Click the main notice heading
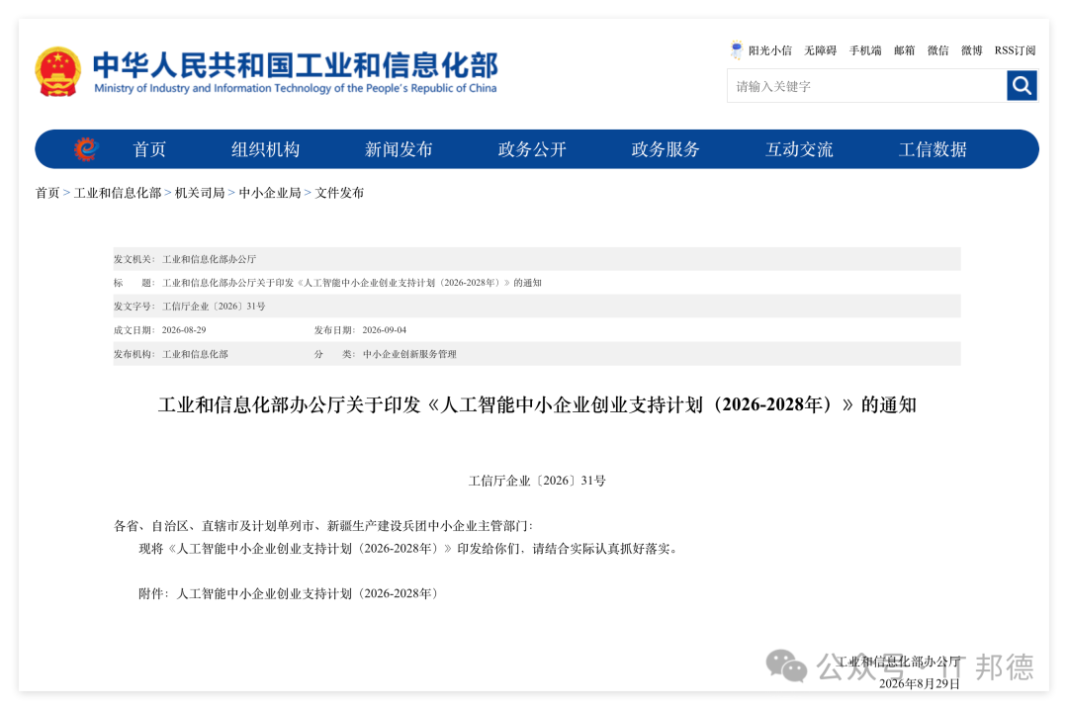This screenshot has width=1068, height=710. click(x=537, y=404)
